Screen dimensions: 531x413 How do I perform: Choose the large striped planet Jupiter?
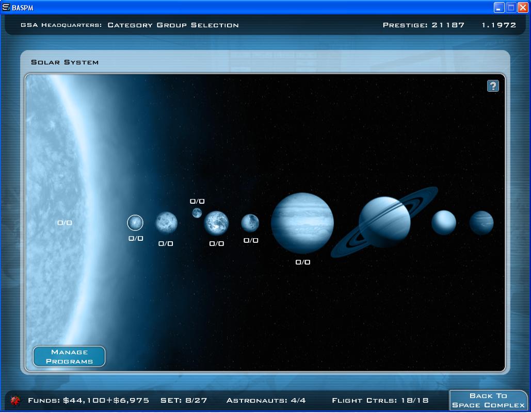point(302,223)
